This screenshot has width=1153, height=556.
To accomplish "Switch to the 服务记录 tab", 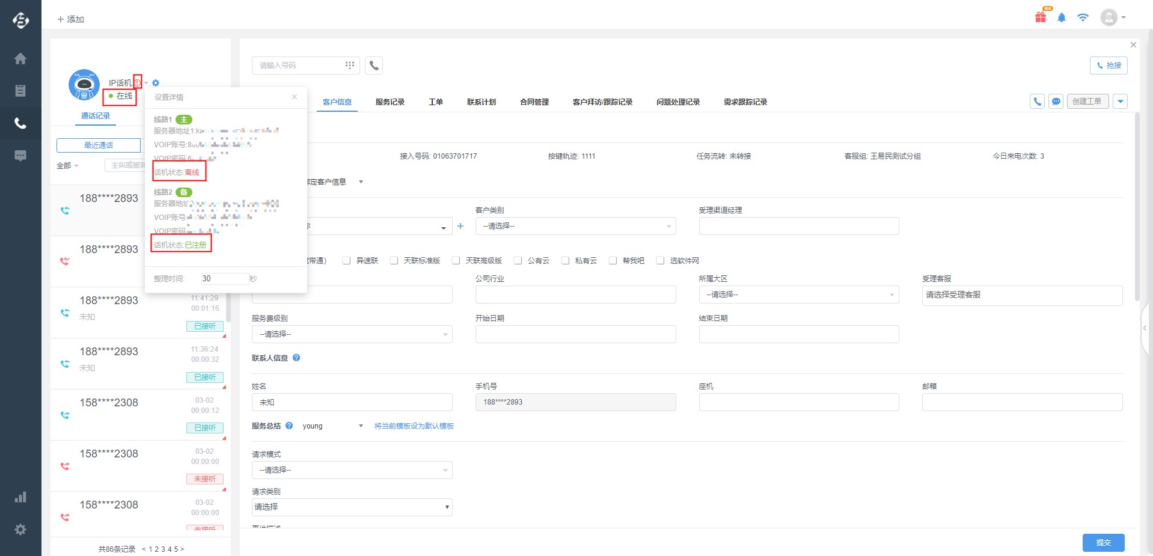I will coord(390,102).
